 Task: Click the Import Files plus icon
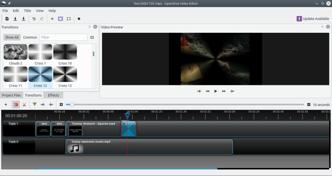[52, 19]
